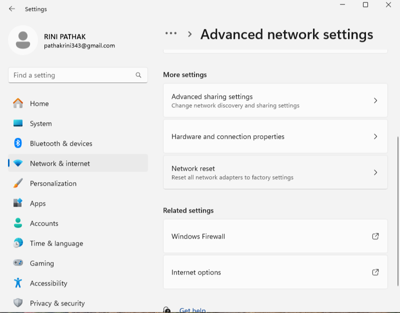Image resolution: width=400 pixels, height=313 pixels.
Task: Open the Accounts settings section
Action: click(44, 223)
